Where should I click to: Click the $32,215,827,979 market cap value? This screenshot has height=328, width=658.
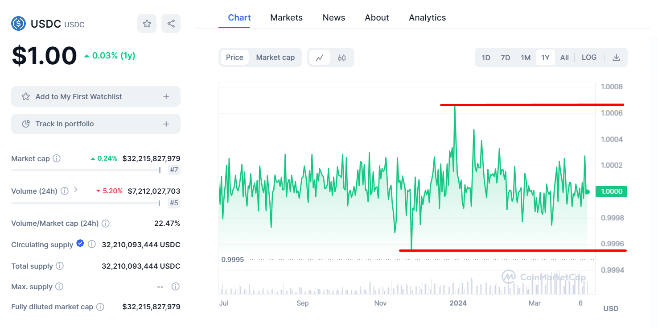point(151,158)
